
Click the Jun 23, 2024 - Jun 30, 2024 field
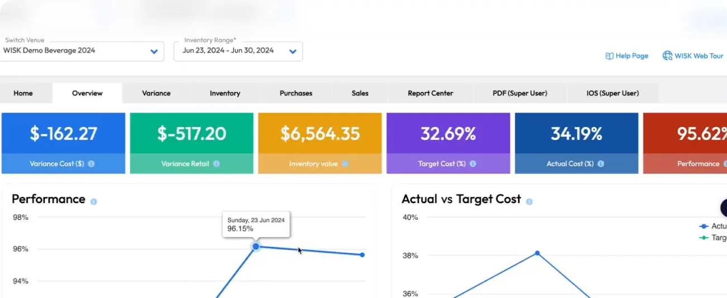click(x=238, y=51)
